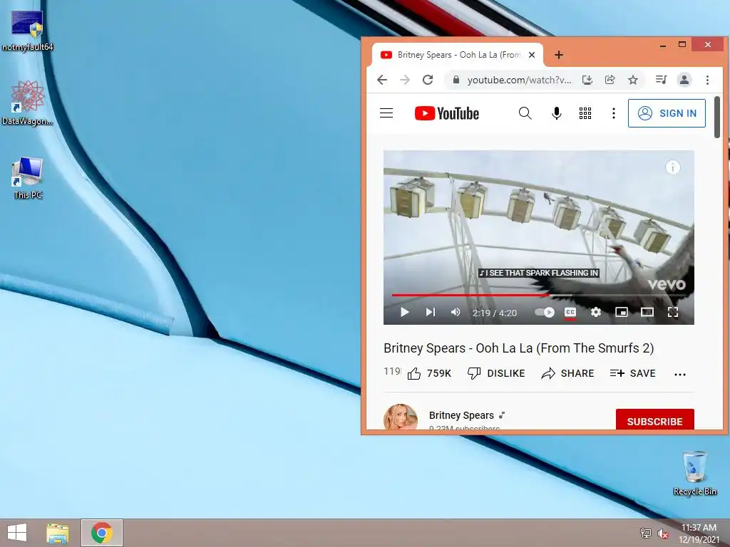Subscribe to Britney Spears channel

click(x=654, y=420)
